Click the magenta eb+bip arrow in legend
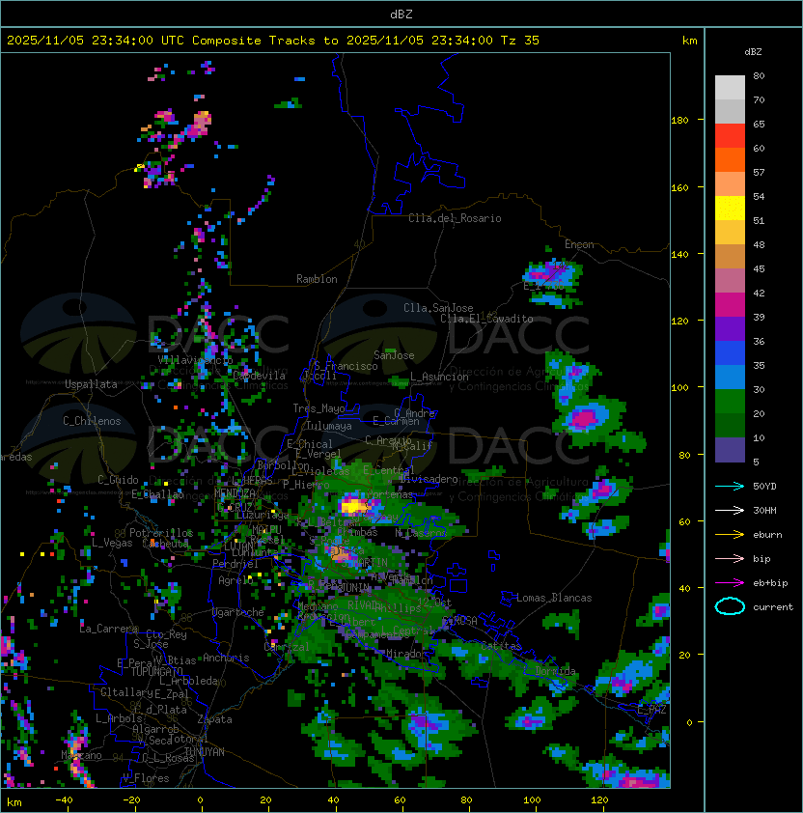803x813 pixels. pyautogui.click(x=730, y=583)
